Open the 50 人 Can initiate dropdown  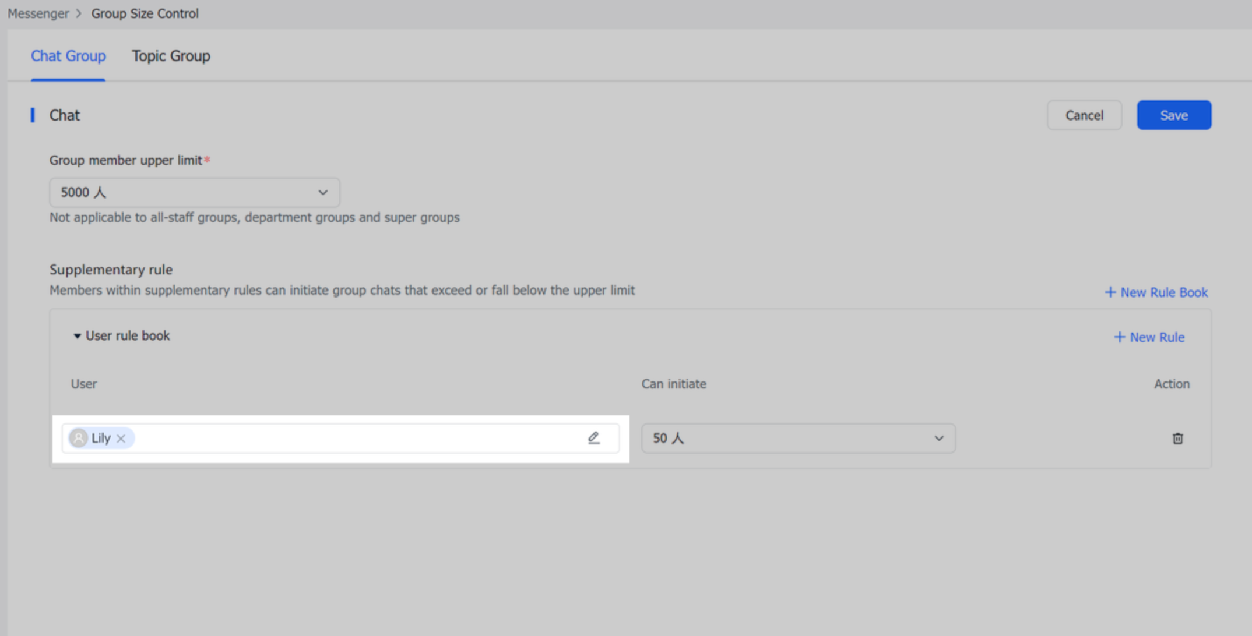(x=798, y=438)
